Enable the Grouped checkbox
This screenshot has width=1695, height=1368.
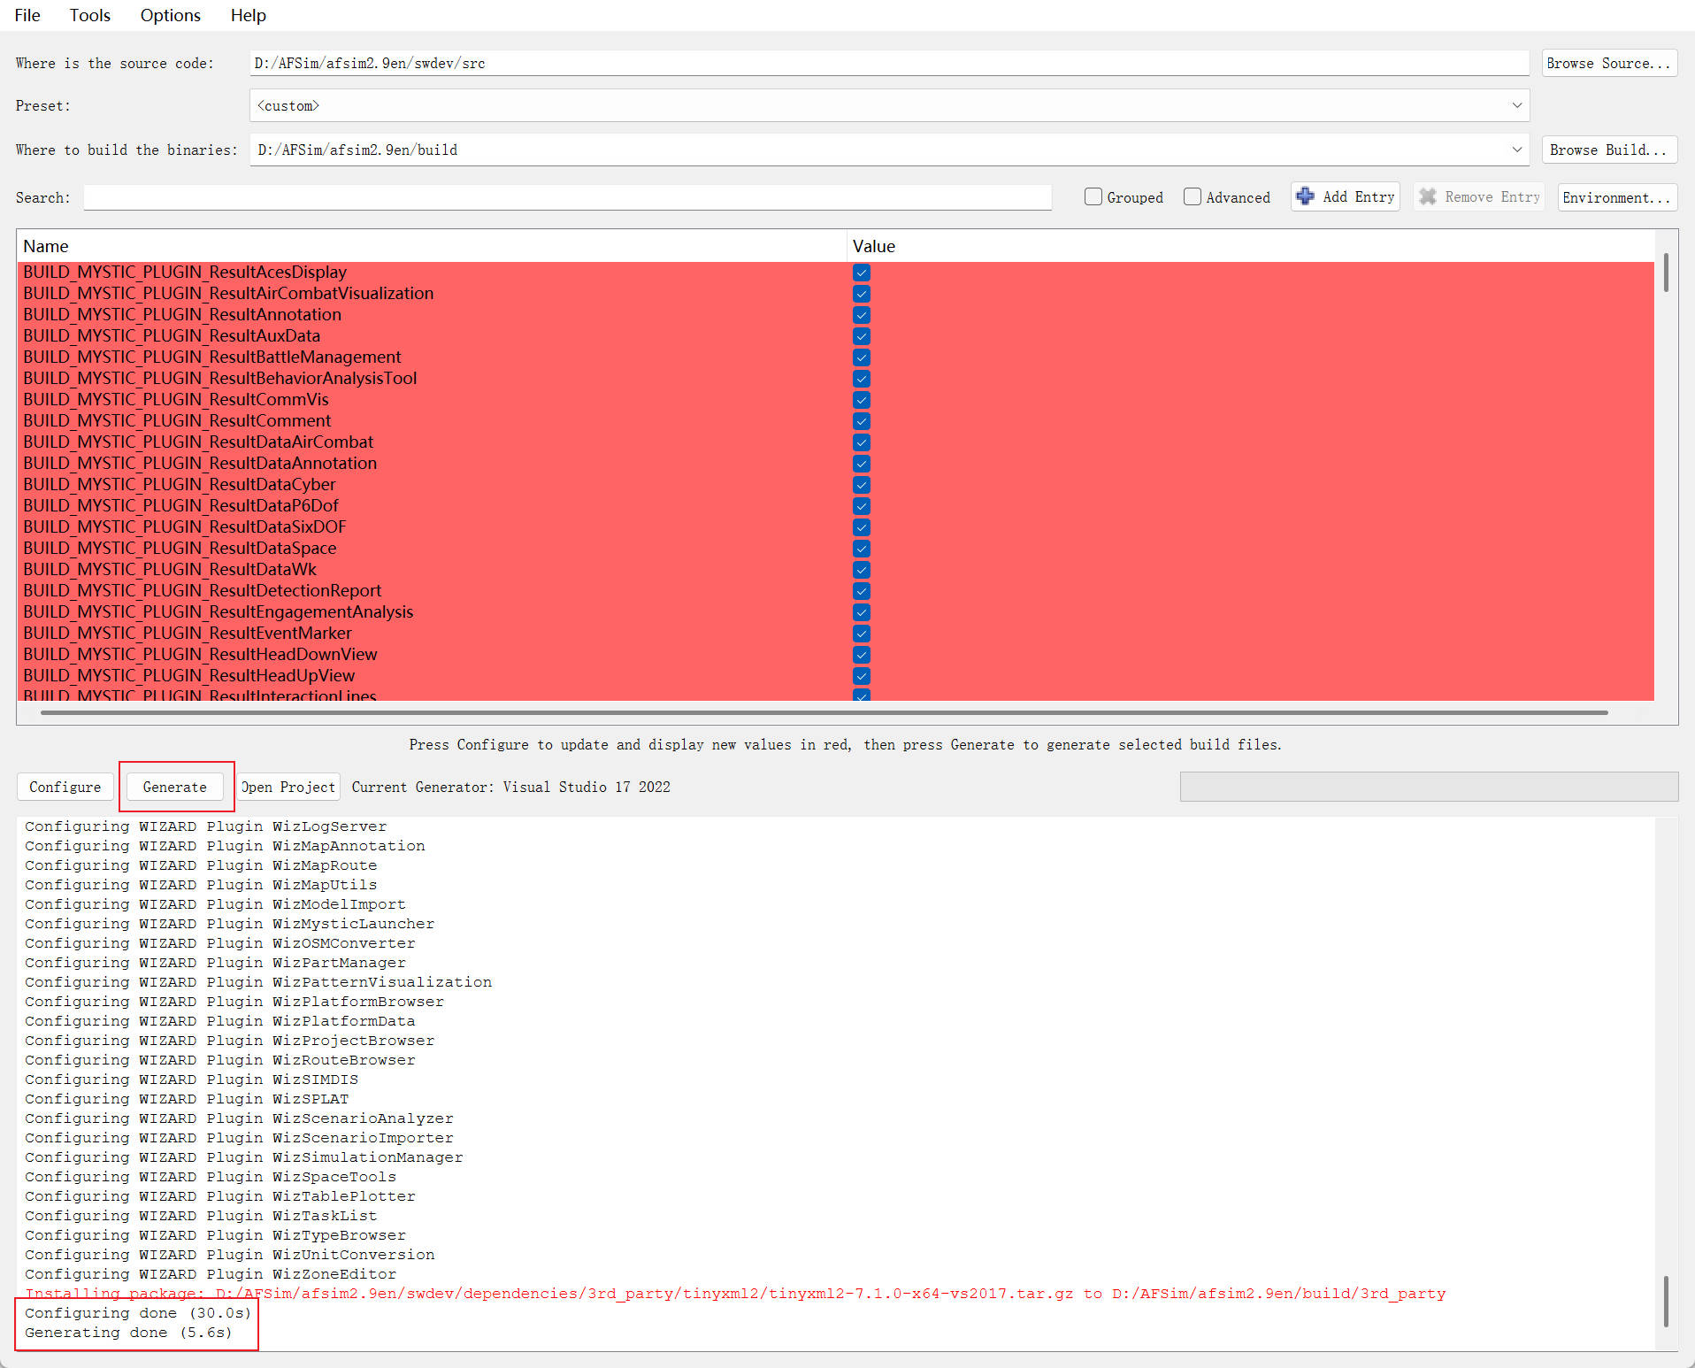click(1093, 196)
